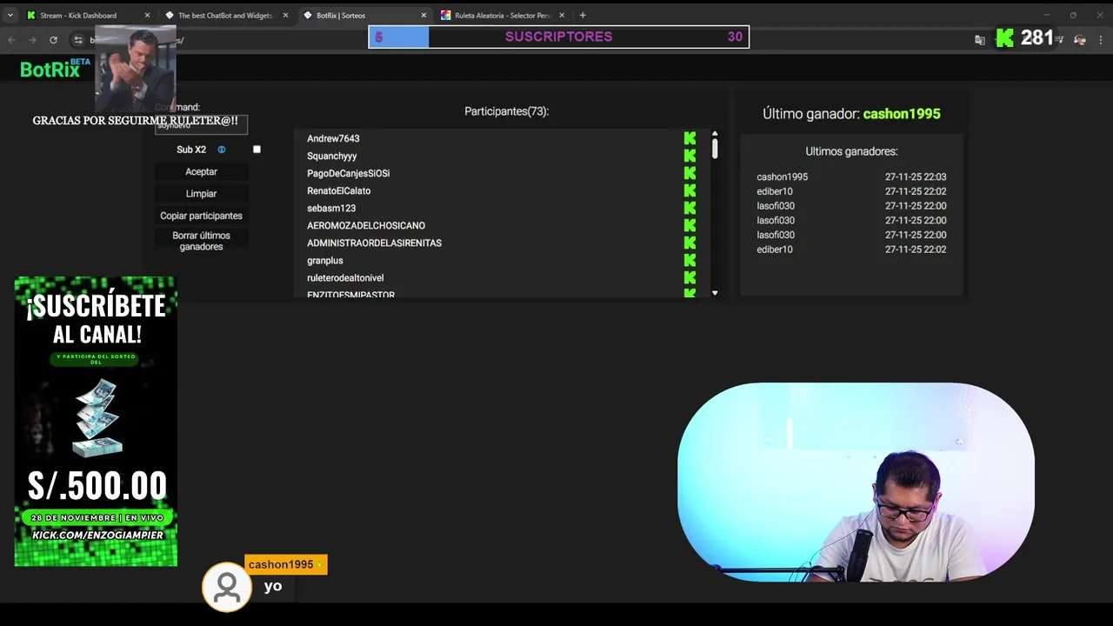This screenshot has height=626, width=1113.
Task: Select participant ADMINISTRAORDELASIRENITAS
Action: 374,243
